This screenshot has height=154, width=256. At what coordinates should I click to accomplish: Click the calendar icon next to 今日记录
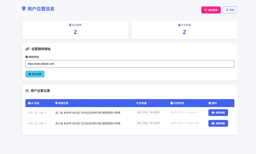tap(179, 25)
